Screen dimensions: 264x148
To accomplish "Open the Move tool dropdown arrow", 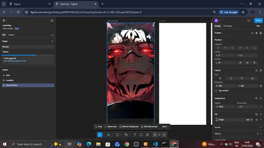I will 103,135.
